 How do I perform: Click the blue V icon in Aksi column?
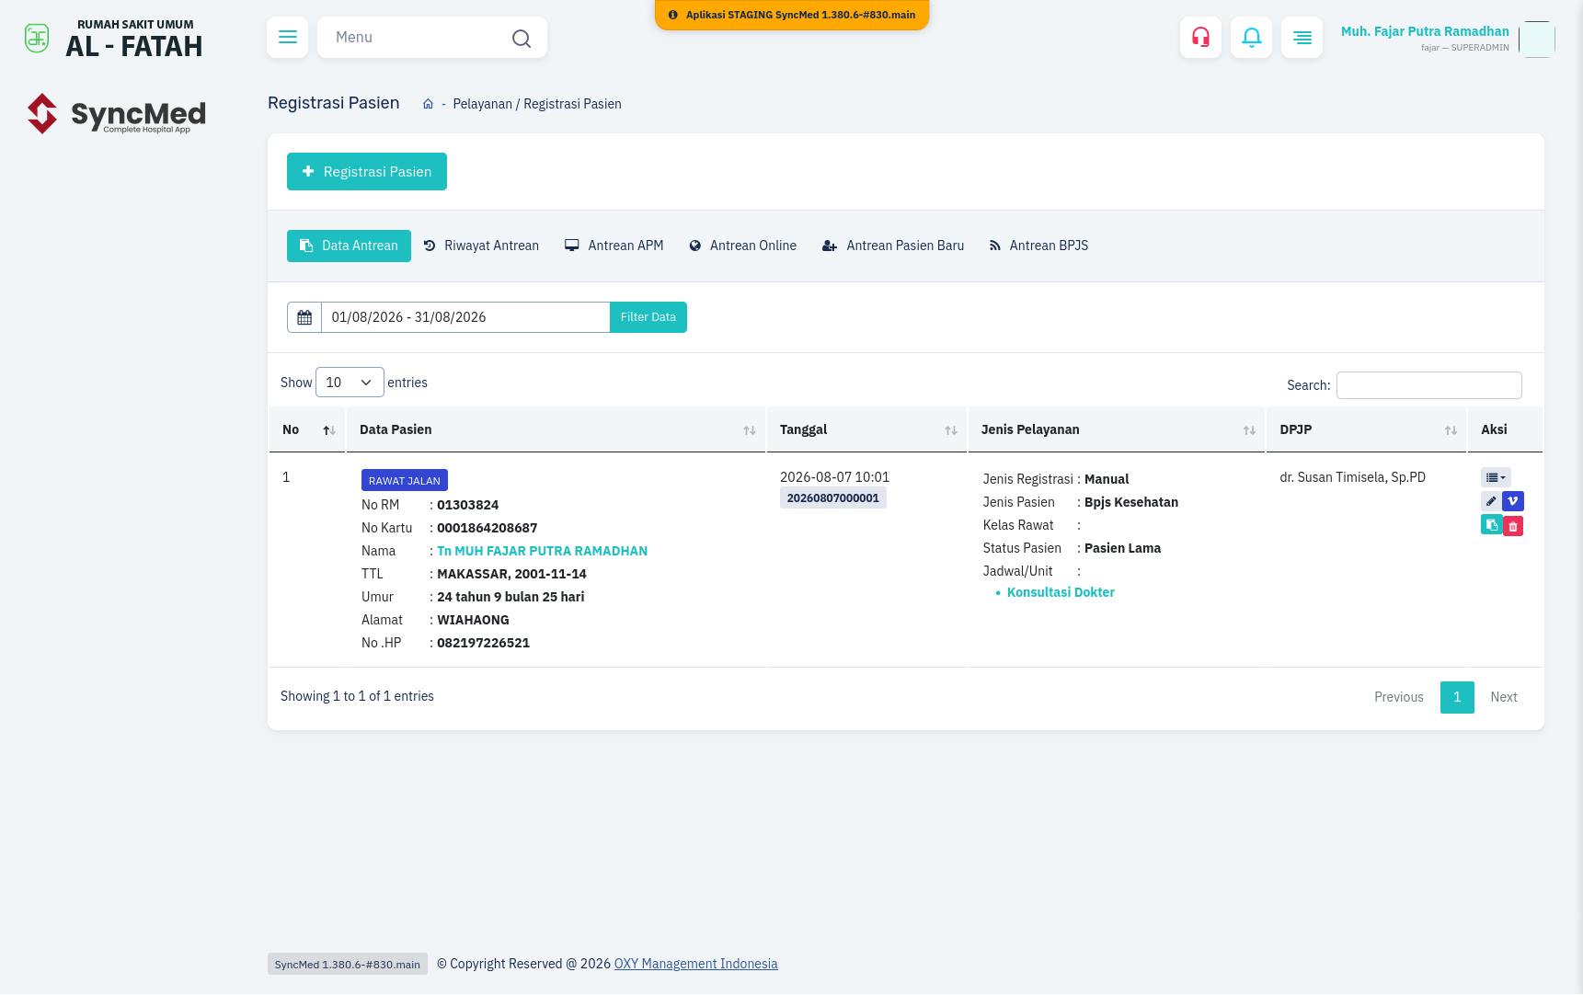(x=1513, y=501)
